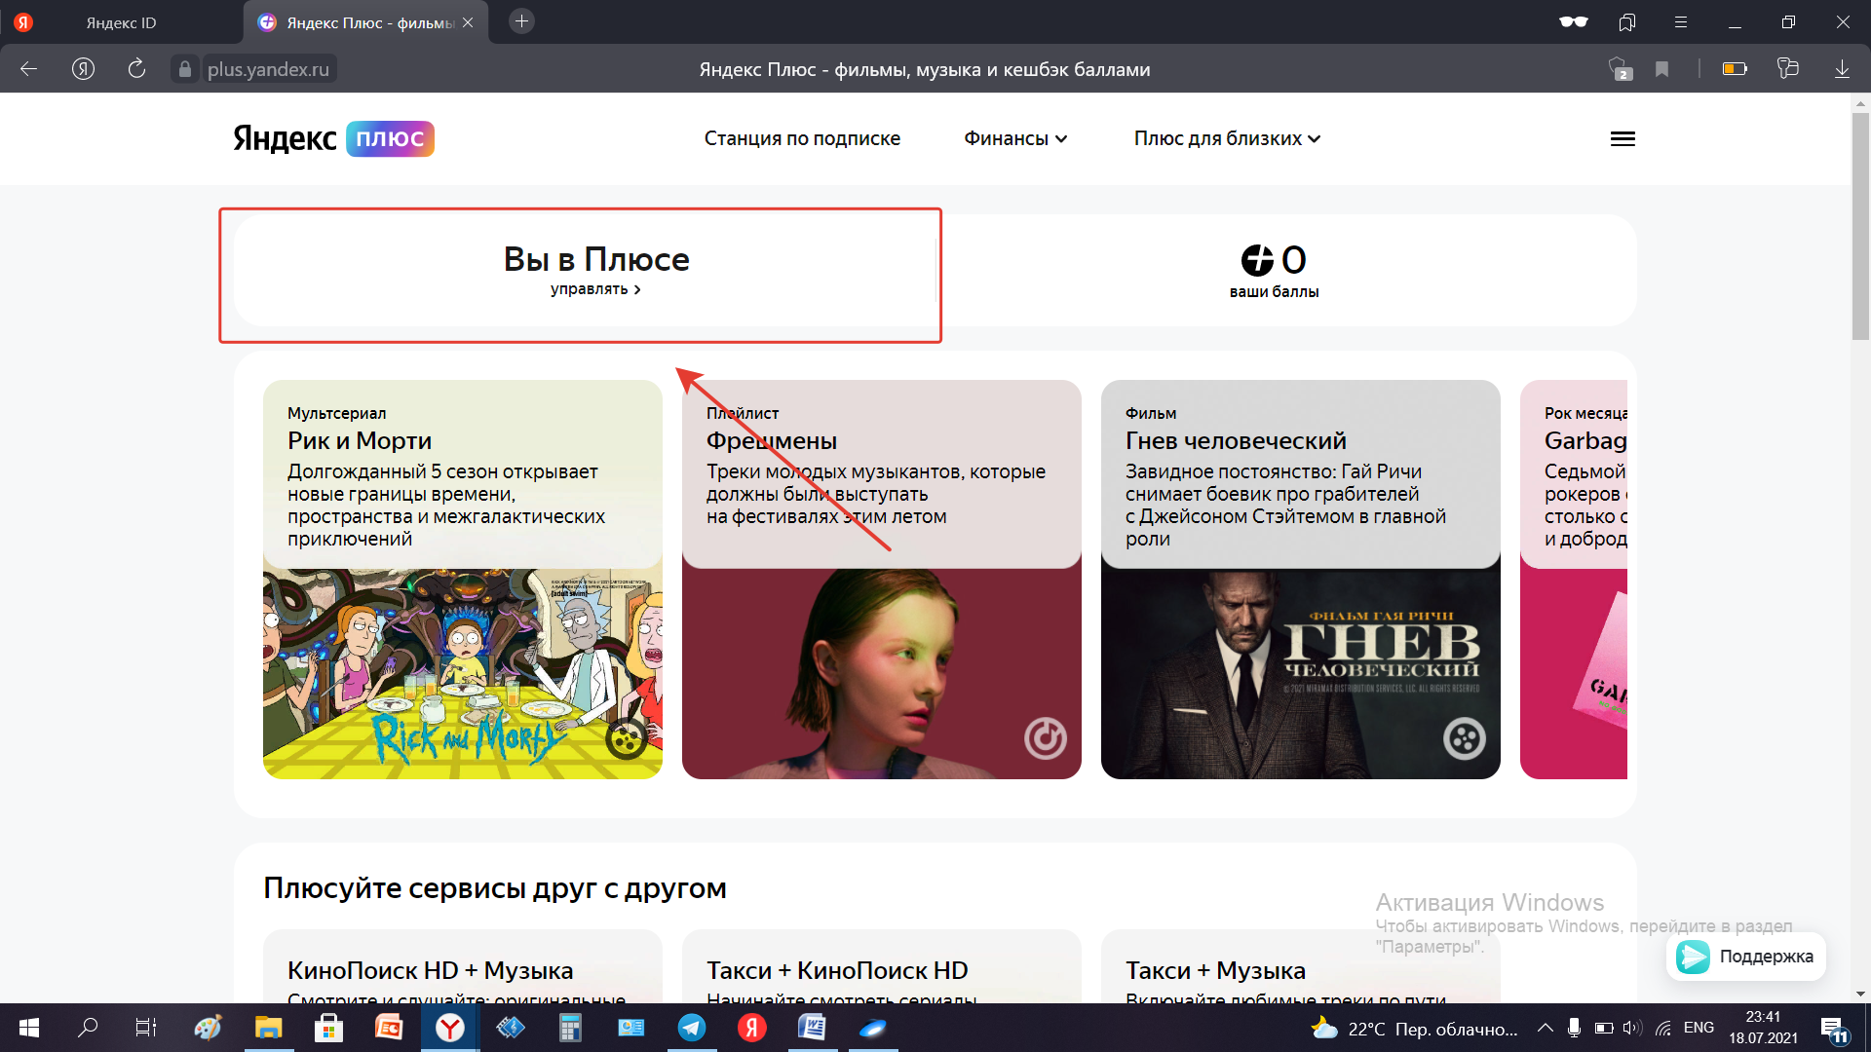The width and height of the screenshot is (1871, 1052).
Task: Click the Yandex home icon in the toolbar
Action: pos(84,69)
